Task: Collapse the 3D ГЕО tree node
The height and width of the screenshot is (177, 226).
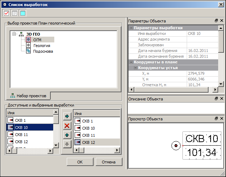Action: pyautogui.click(x=14, y=34)
